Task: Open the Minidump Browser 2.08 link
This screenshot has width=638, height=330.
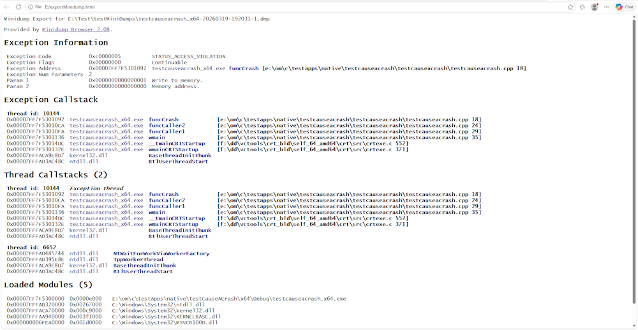Action: click(76, 29)
